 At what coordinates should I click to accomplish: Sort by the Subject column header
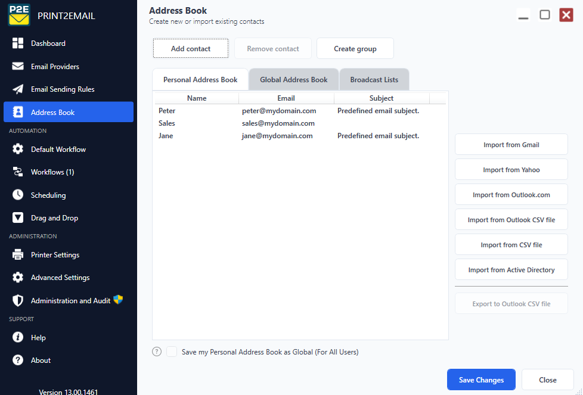pos(381,98)
